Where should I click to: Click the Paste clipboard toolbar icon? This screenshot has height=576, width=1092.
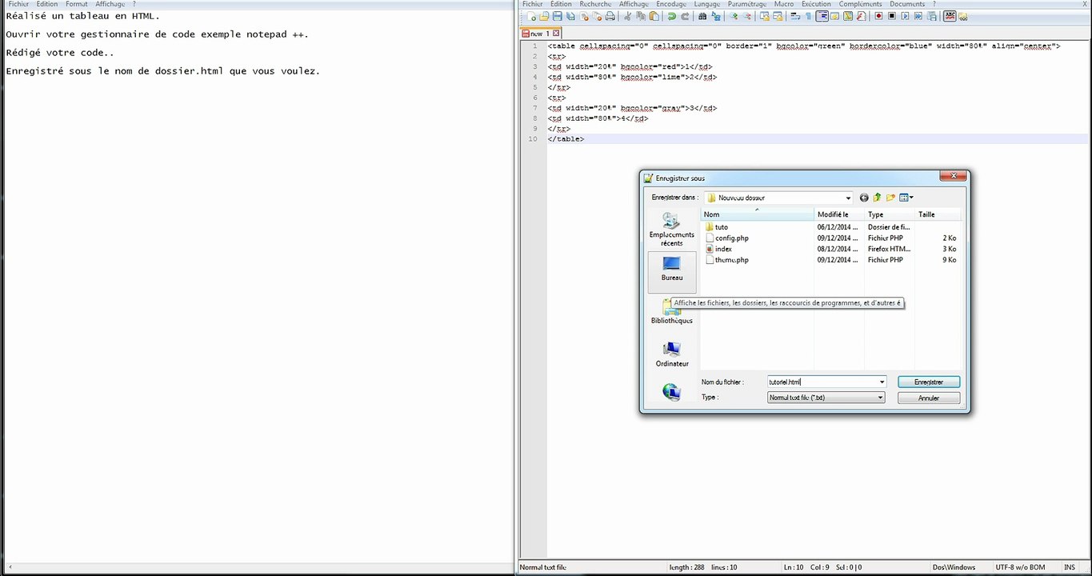[x=654, y=16]
